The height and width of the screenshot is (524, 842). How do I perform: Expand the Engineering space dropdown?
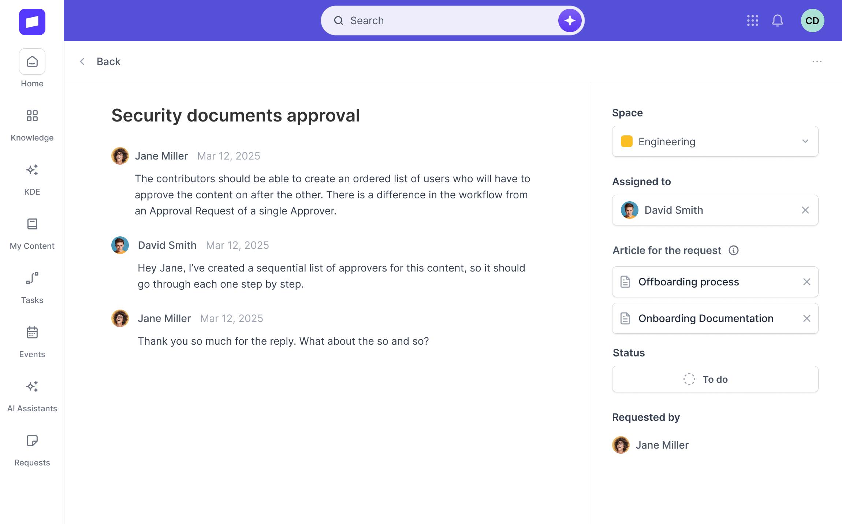tap(805, 141)
